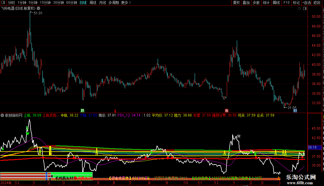
Task: Click the 返回 back button
Action: coord(317,3)
